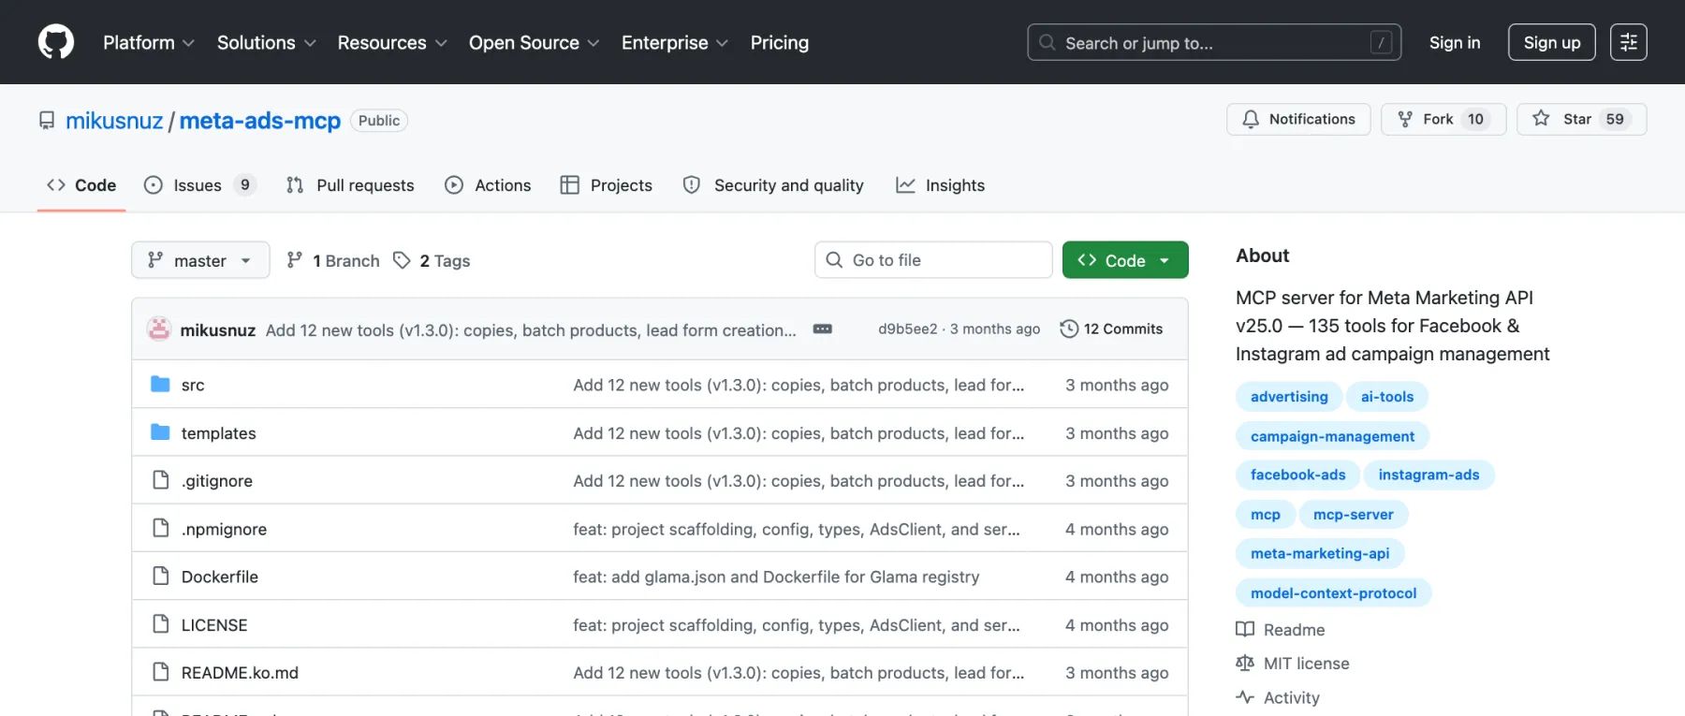Viewport: 1685px width, 716px height.
Task: Click the LICENSE file icon
Action: click(161, 624)
